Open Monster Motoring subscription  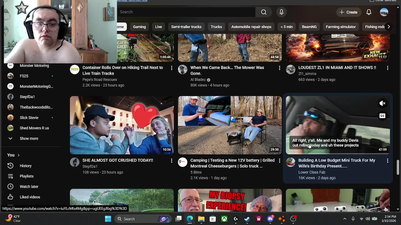(x=31, y=66)
